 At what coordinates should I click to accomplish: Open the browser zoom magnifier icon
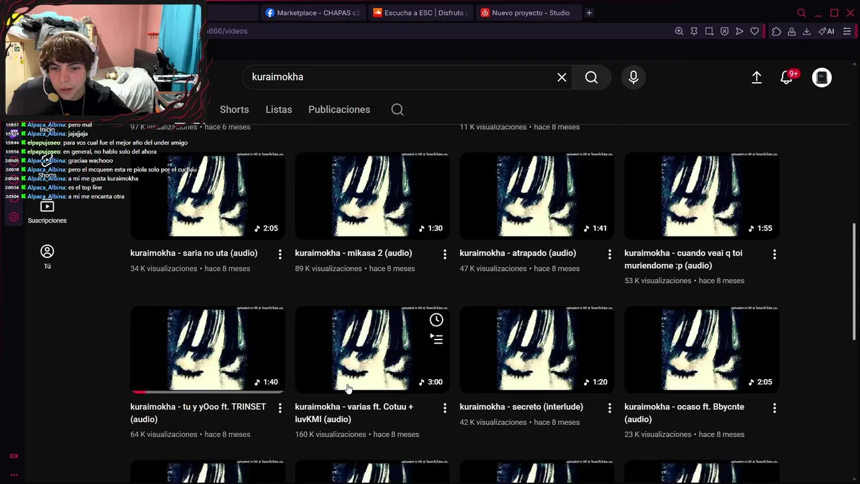click(x=679, y=31)
